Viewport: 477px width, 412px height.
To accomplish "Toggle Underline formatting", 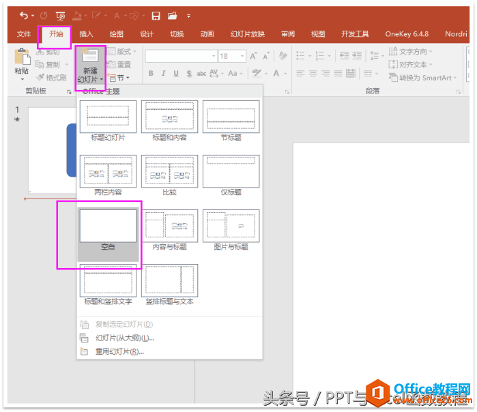I will [176, 74].
